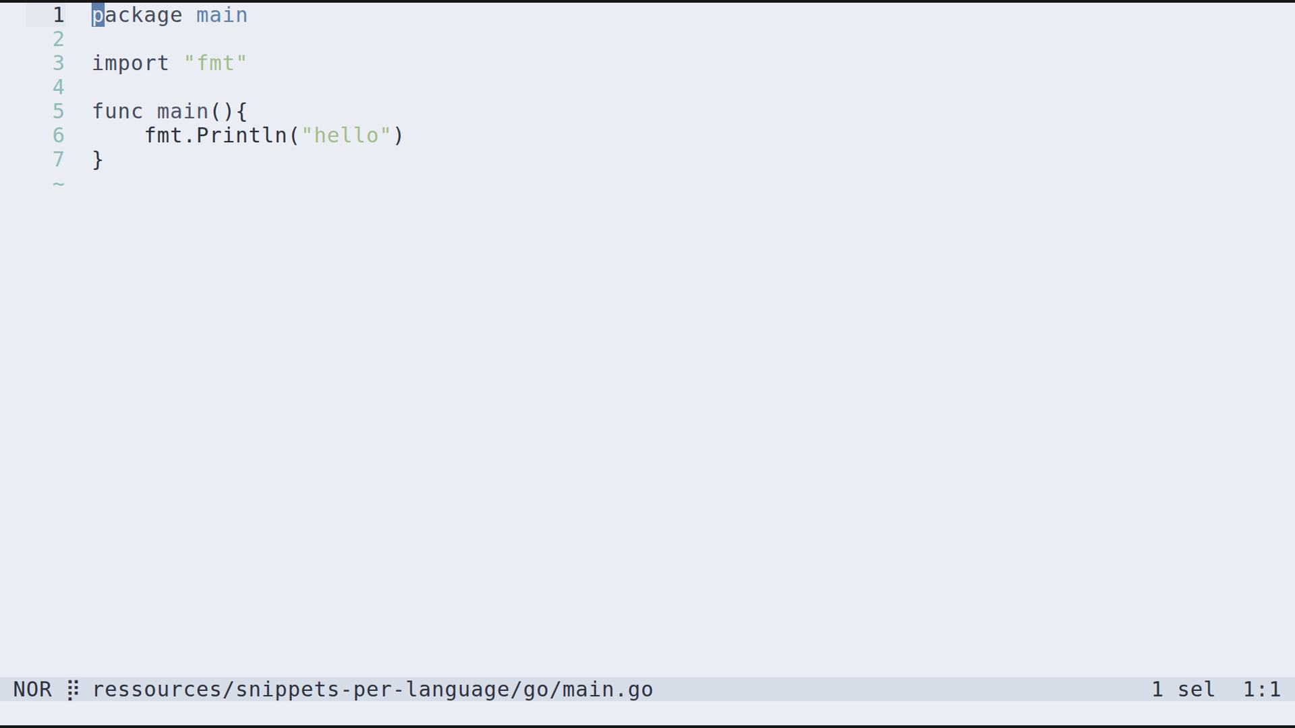Click the main.go file path in the statusline
1295x728 pixels.
[372, 690]
